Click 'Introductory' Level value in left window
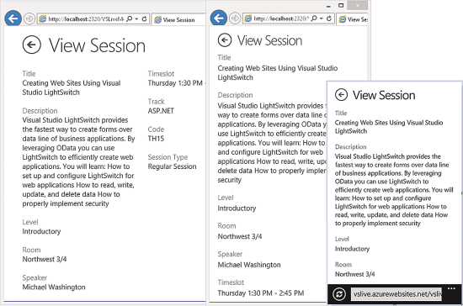The height and width of the screenshot is (306, 463). pyautogui.click(x=41, y=231)
